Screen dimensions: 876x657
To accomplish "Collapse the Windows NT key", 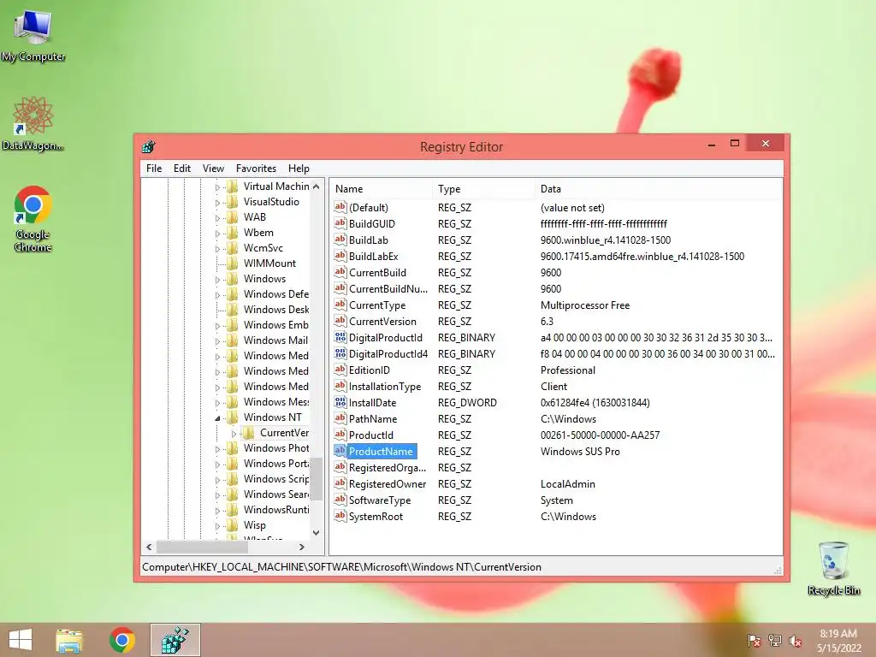I will (217, 417).
